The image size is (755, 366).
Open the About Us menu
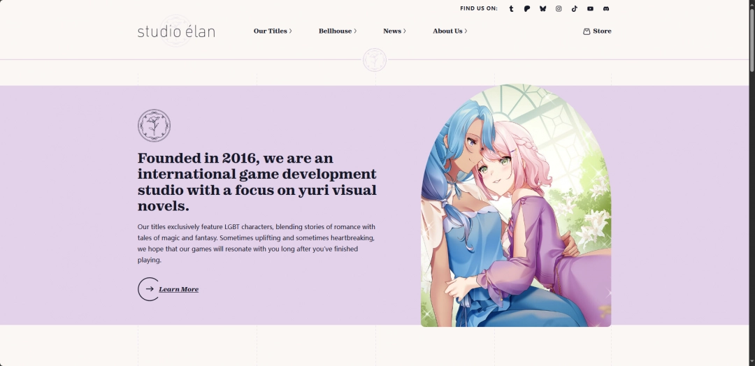(x=450, y=31)
